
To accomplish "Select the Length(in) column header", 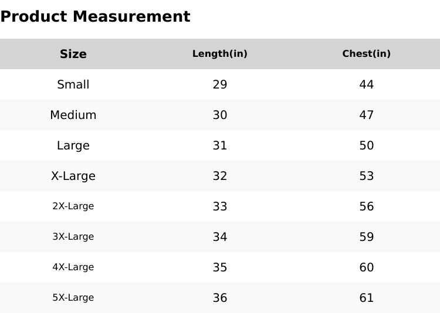I will 220,54.
